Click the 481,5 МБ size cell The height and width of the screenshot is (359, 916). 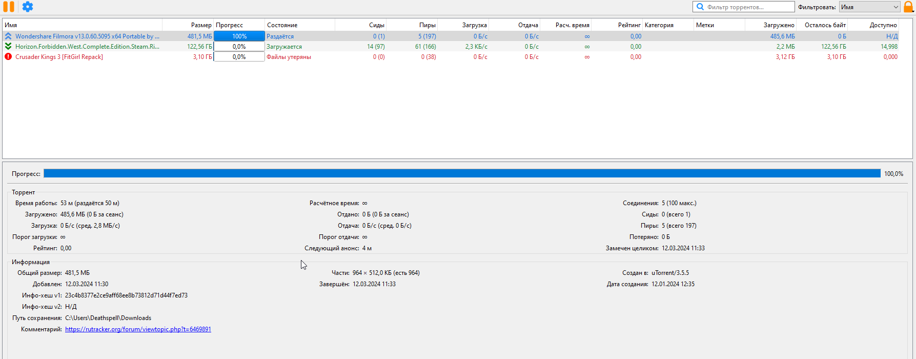point(199,36)
